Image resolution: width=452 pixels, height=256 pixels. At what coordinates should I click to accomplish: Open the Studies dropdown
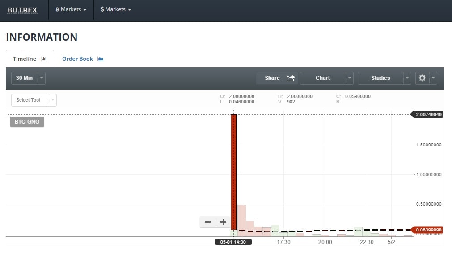pyautogui.click(x=384, y=78)
